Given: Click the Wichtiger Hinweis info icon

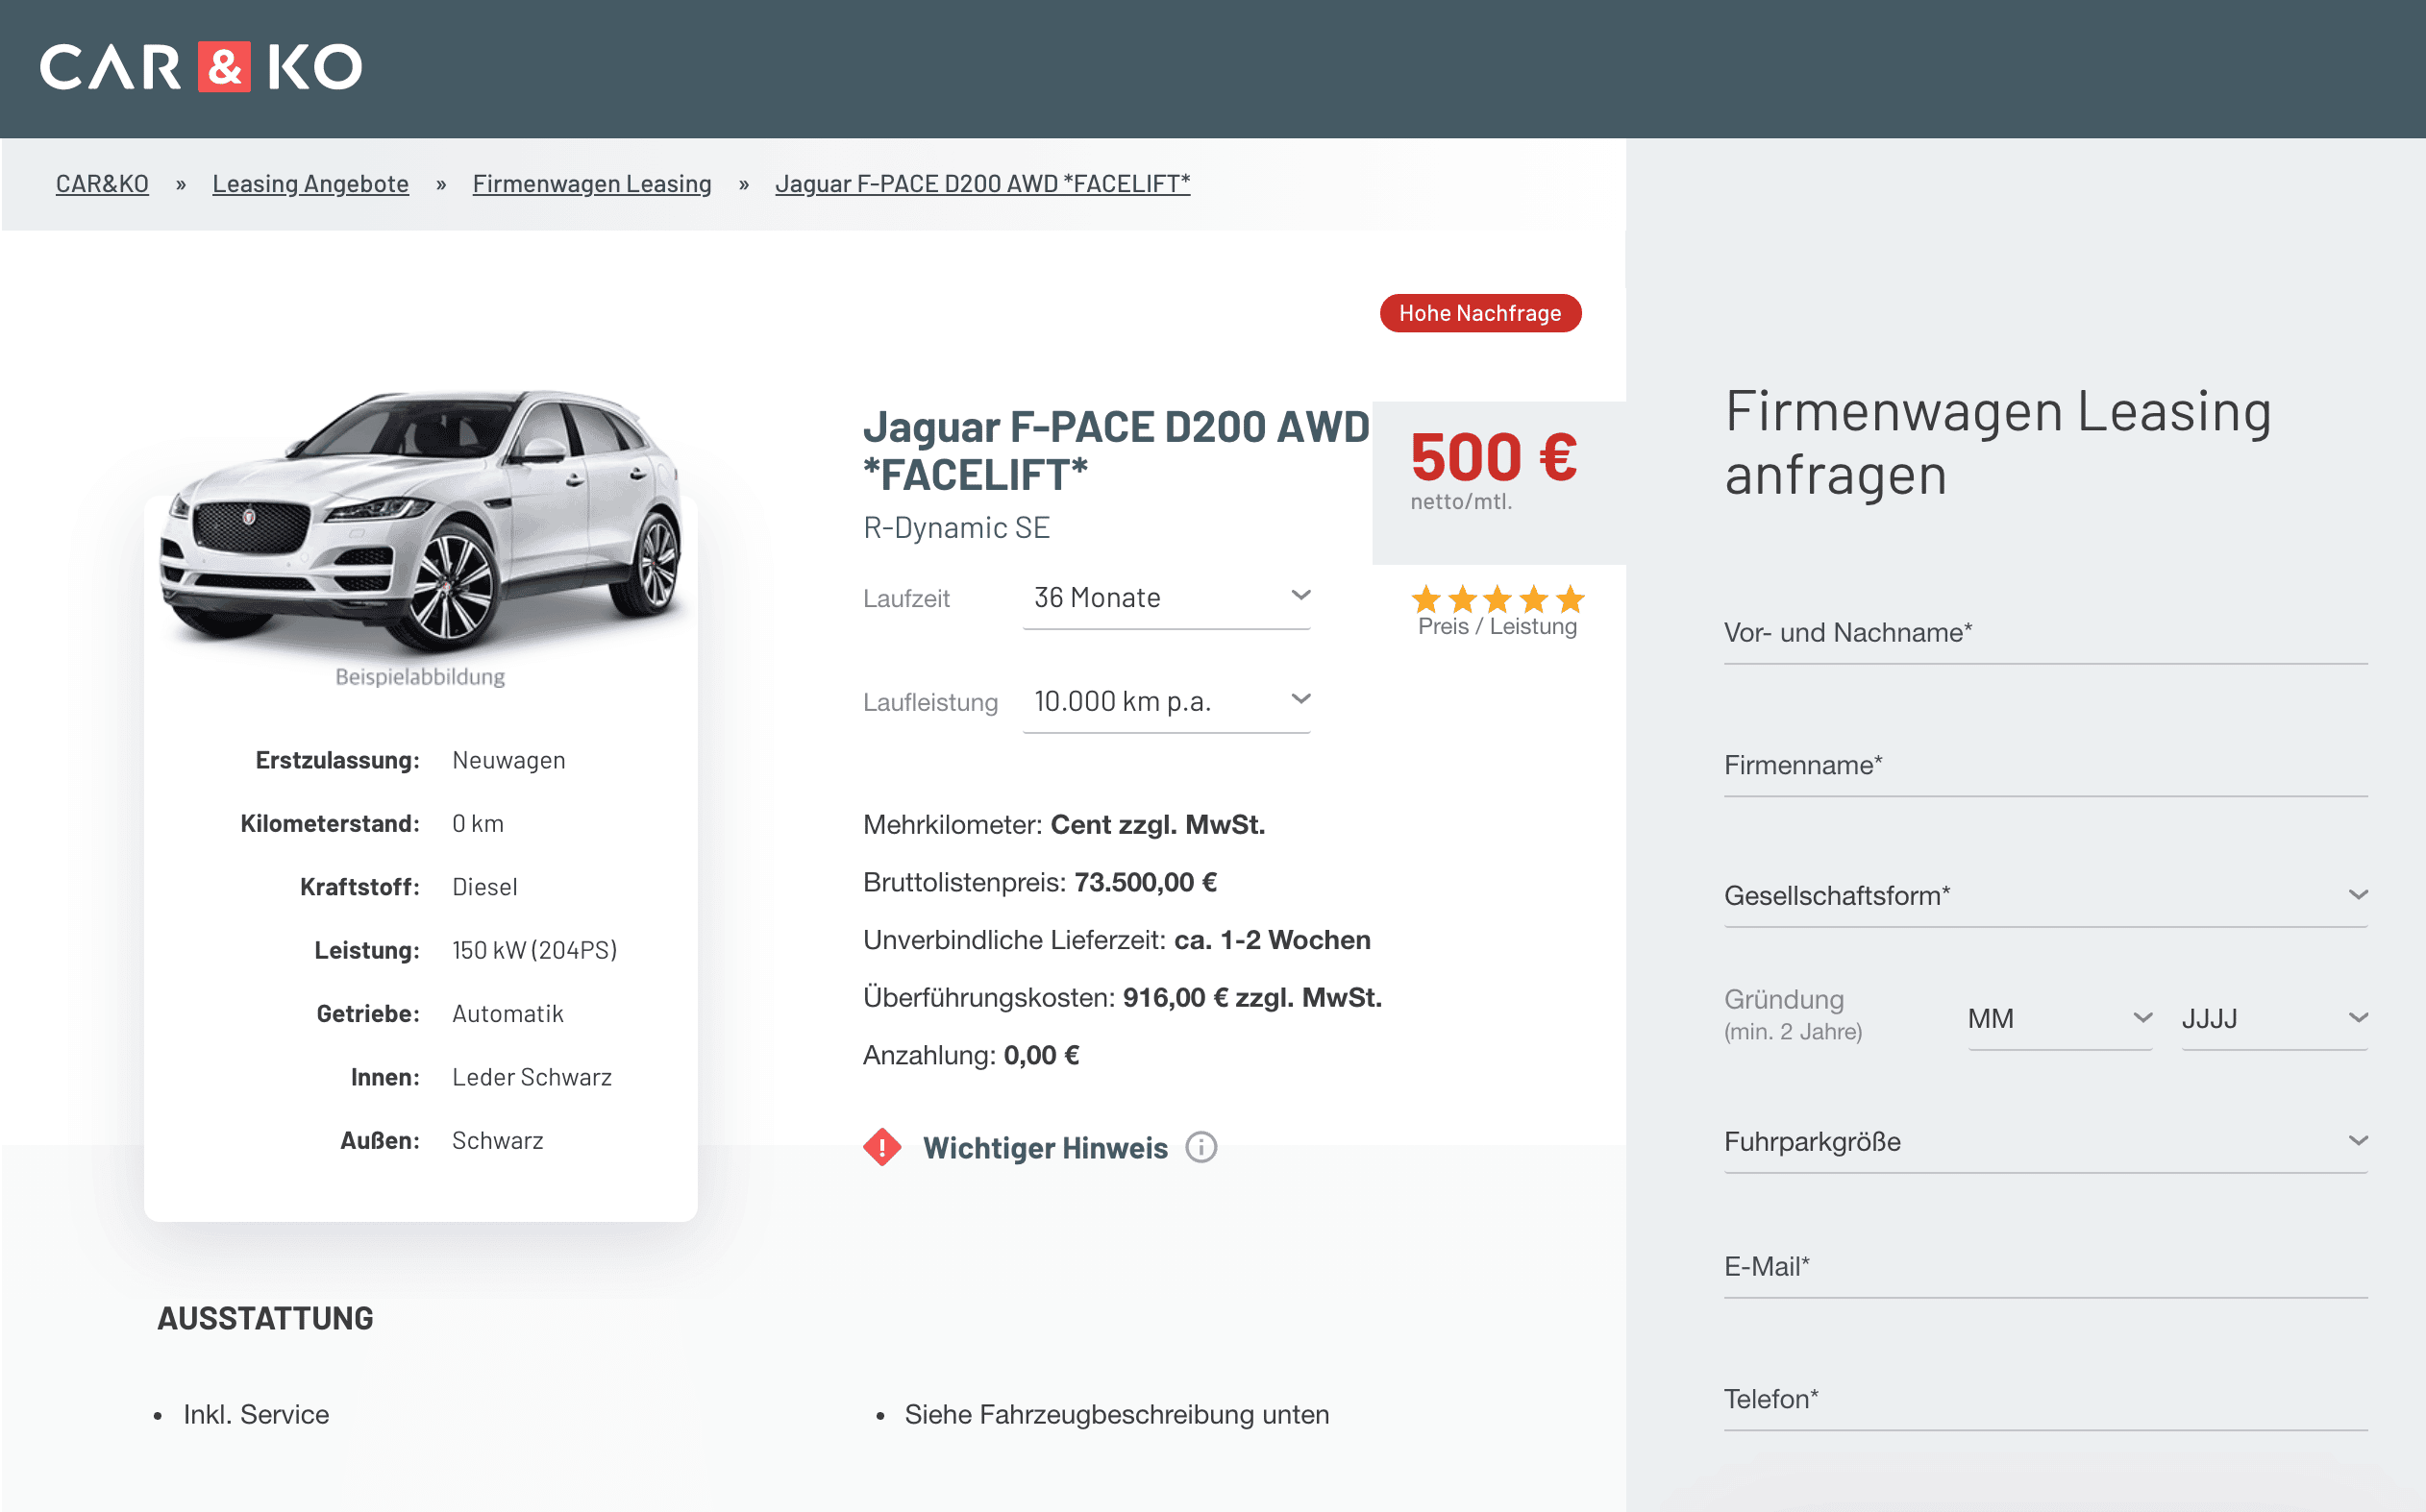Looking at the screenshot, I should 1201,1147.
